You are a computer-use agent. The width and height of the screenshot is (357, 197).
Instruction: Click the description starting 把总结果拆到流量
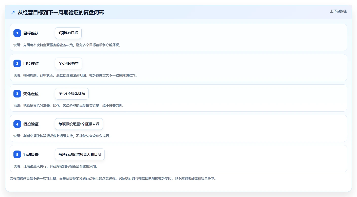point(69,106)
